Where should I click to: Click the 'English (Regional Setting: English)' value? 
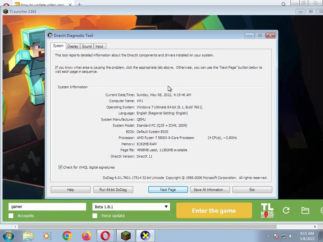coord(162,113)
